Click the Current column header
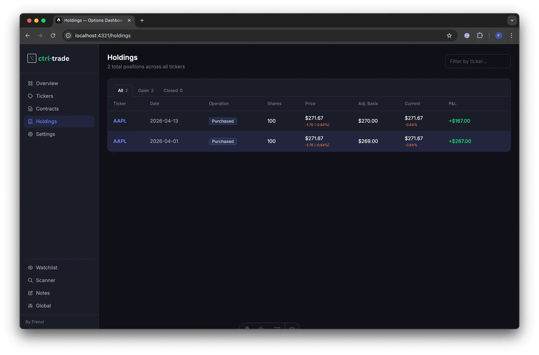 (x=412, y=104)
